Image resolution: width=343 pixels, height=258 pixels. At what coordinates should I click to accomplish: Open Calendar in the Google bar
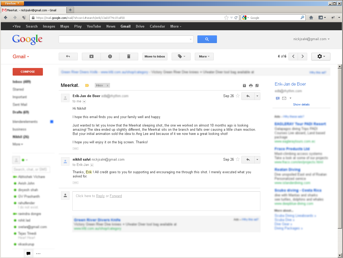pos(157,26)
